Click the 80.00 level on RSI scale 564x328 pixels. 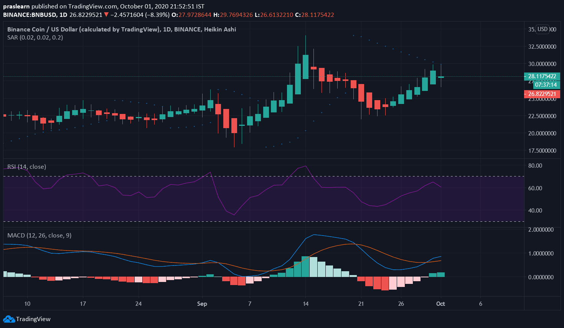pyautogui.click(x=535, y=166)
